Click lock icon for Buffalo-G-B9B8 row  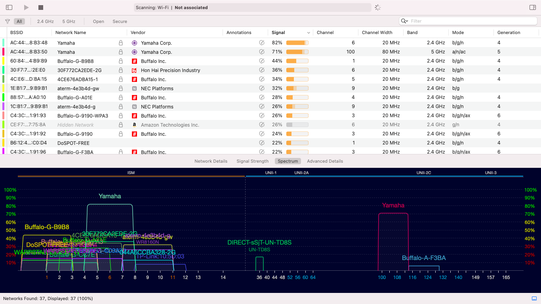click(x=121, y=61)
